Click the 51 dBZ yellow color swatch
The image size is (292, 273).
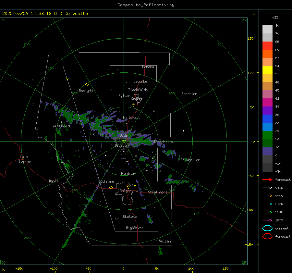[x=267, y=70]
